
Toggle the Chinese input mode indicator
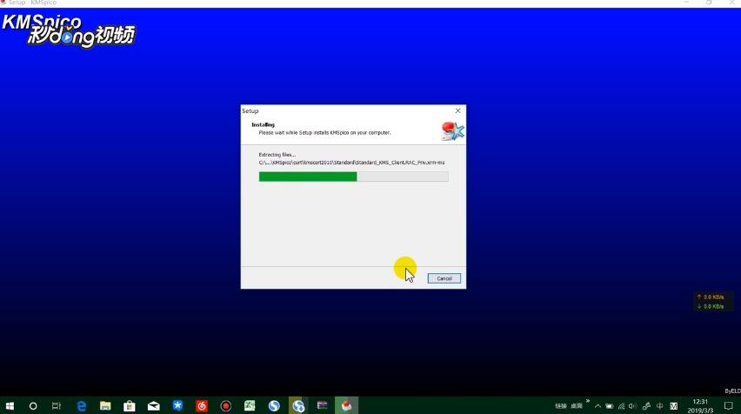tap(660, 406)
